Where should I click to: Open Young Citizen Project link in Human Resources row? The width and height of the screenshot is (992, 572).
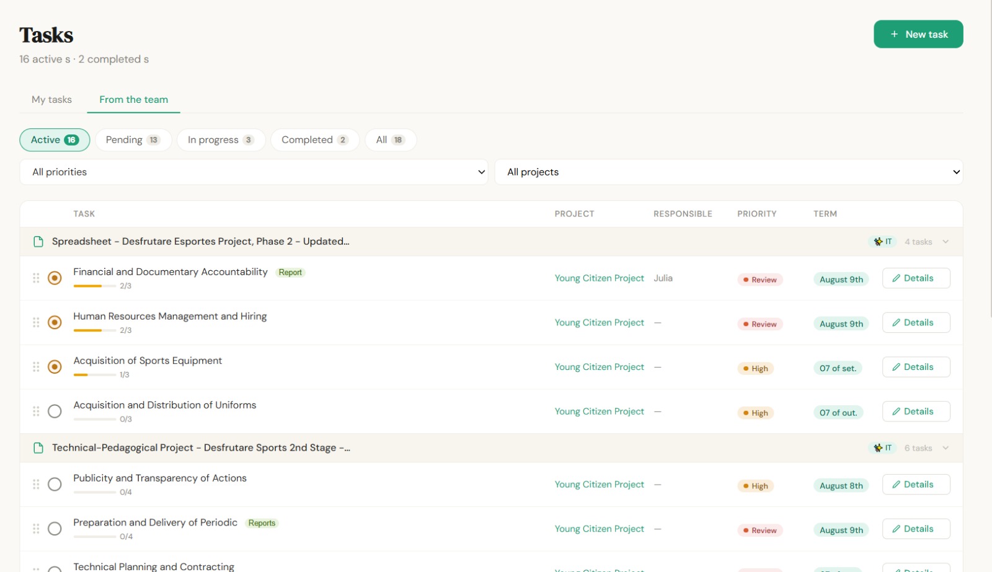599,322
